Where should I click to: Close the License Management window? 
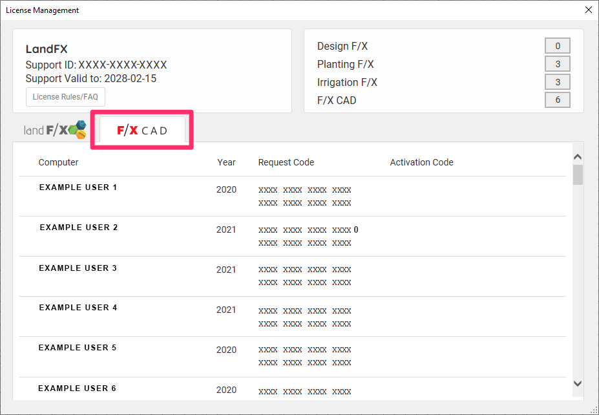[589, 10]
